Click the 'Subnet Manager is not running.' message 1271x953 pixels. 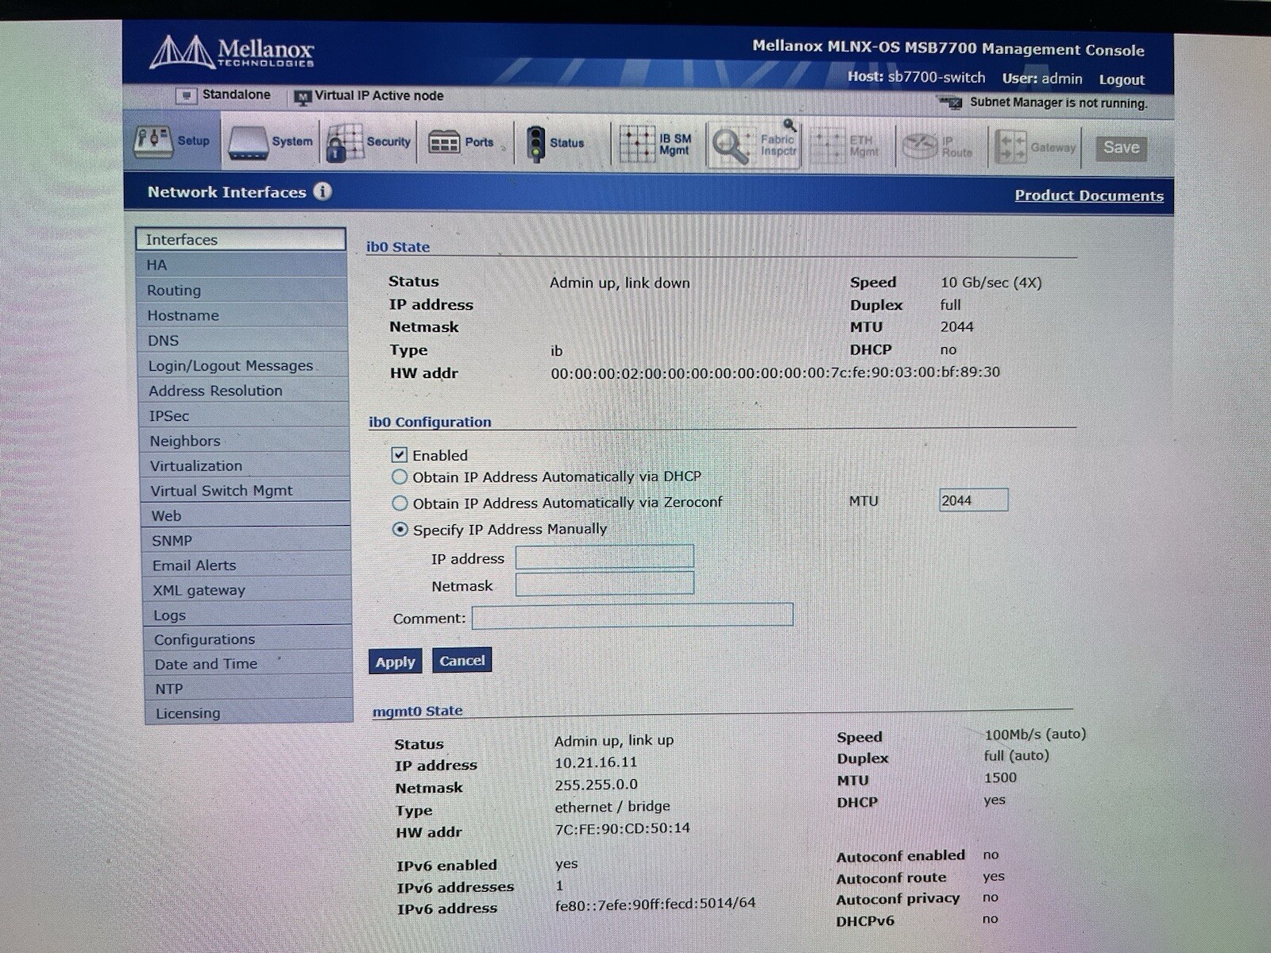pos(1058,102)
